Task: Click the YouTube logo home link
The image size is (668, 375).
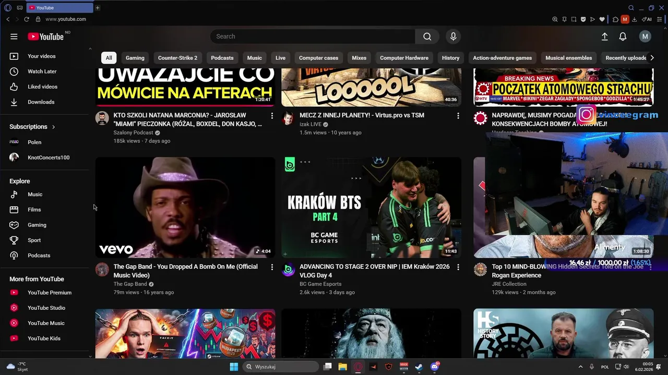Action: coord(45,36)
